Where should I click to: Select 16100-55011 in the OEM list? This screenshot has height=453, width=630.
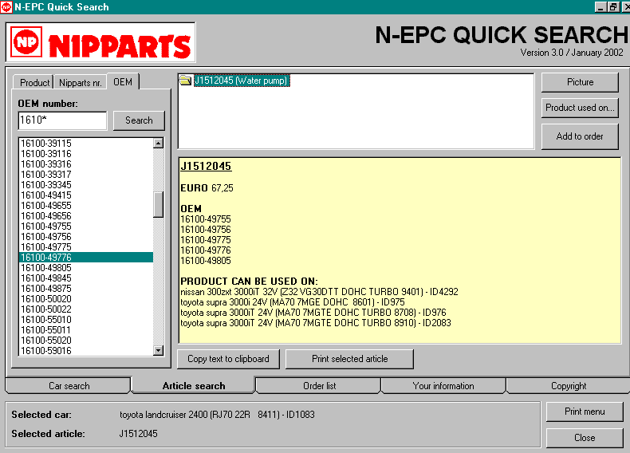pos(86,330)
